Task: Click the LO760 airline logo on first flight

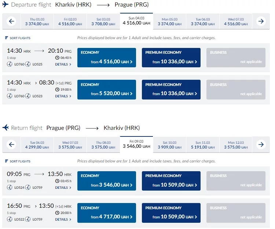Action: (10, 64)
